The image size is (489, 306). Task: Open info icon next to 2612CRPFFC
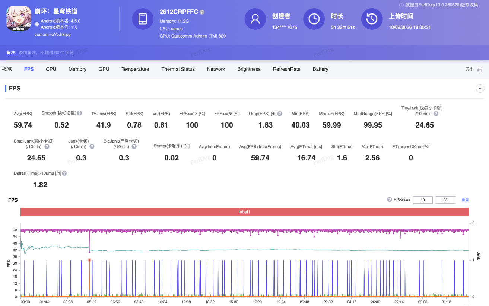point(202,12)
